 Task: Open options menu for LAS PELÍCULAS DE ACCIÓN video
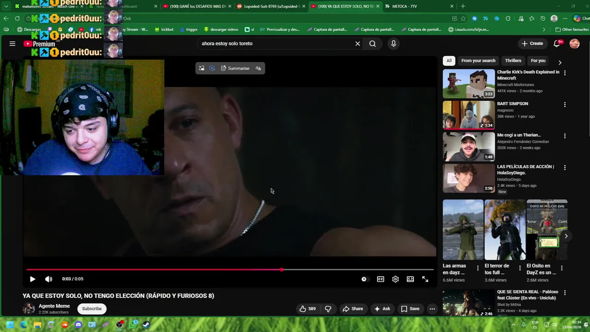click(565, 167)
